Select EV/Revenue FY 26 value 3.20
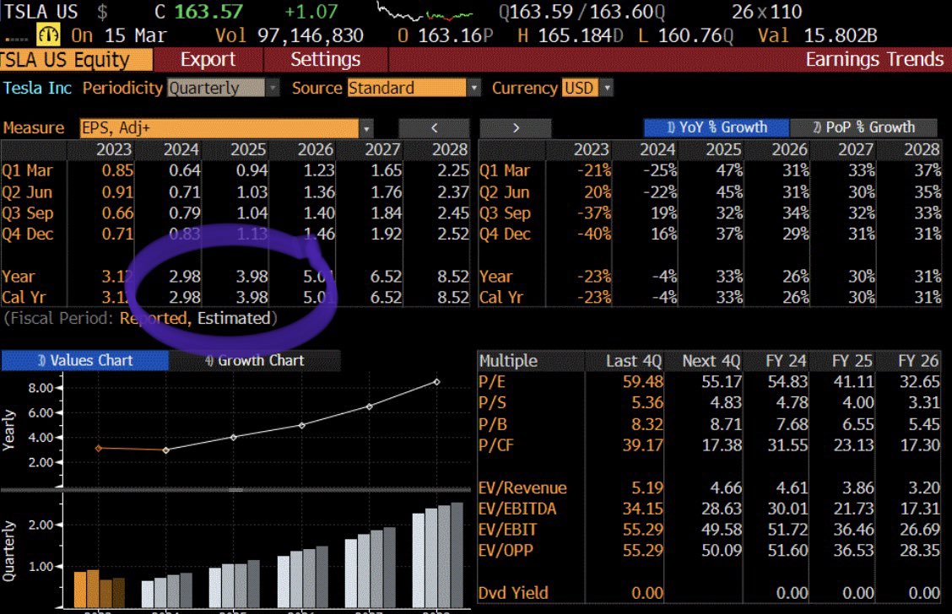 (923, 487)
